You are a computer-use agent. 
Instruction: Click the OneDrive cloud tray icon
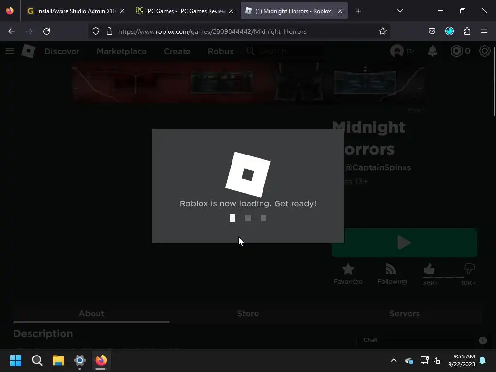[x=409, y=360]
